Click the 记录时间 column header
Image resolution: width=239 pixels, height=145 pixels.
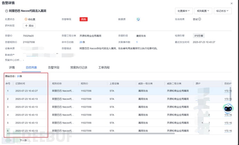tap(20, 84)
